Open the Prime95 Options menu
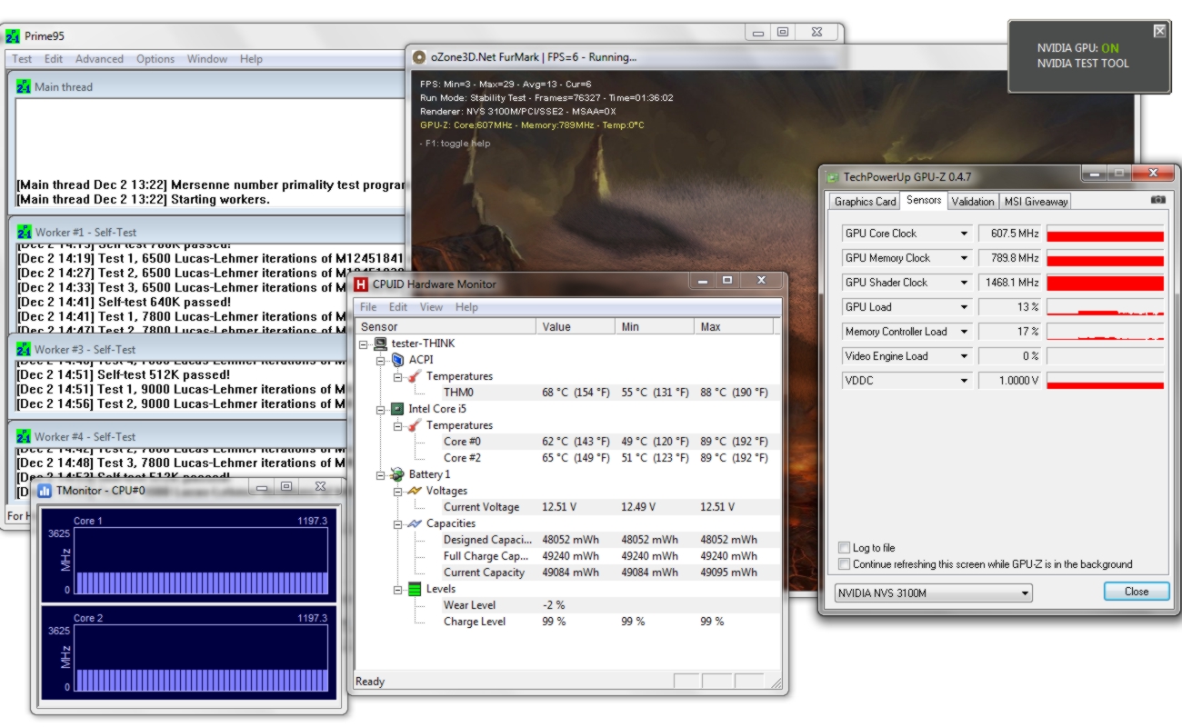1182x727 pixels. 155,59
